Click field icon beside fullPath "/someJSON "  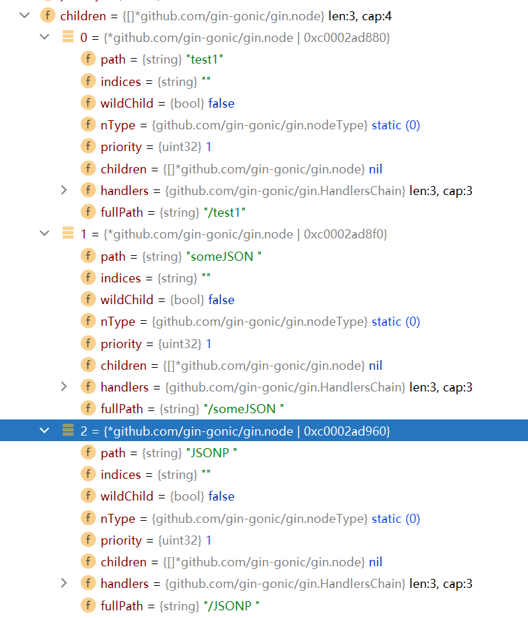point(88,408)
